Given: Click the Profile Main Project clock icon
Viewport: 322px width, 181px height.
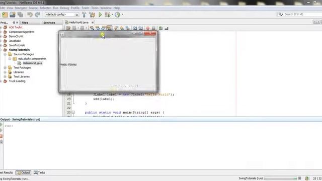Looking at the screenshot, I should [x=117, y=15].
